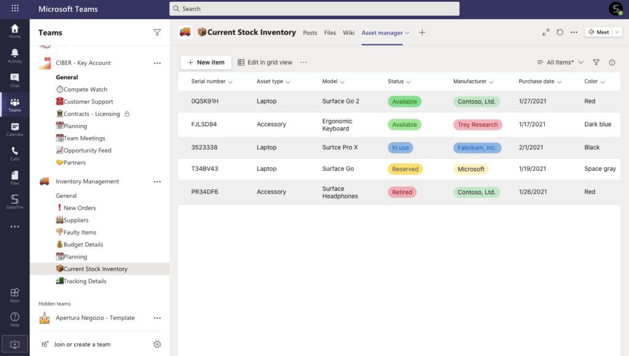Click the Retired status pill
This screenshot has width=629, height=356.
tap(402, 192)
